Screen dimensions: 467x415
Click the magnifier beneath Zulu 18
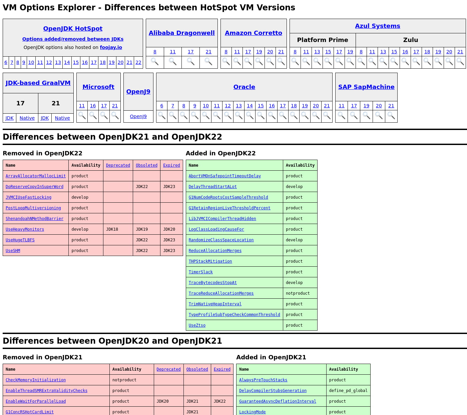click(x=427, y=62)
